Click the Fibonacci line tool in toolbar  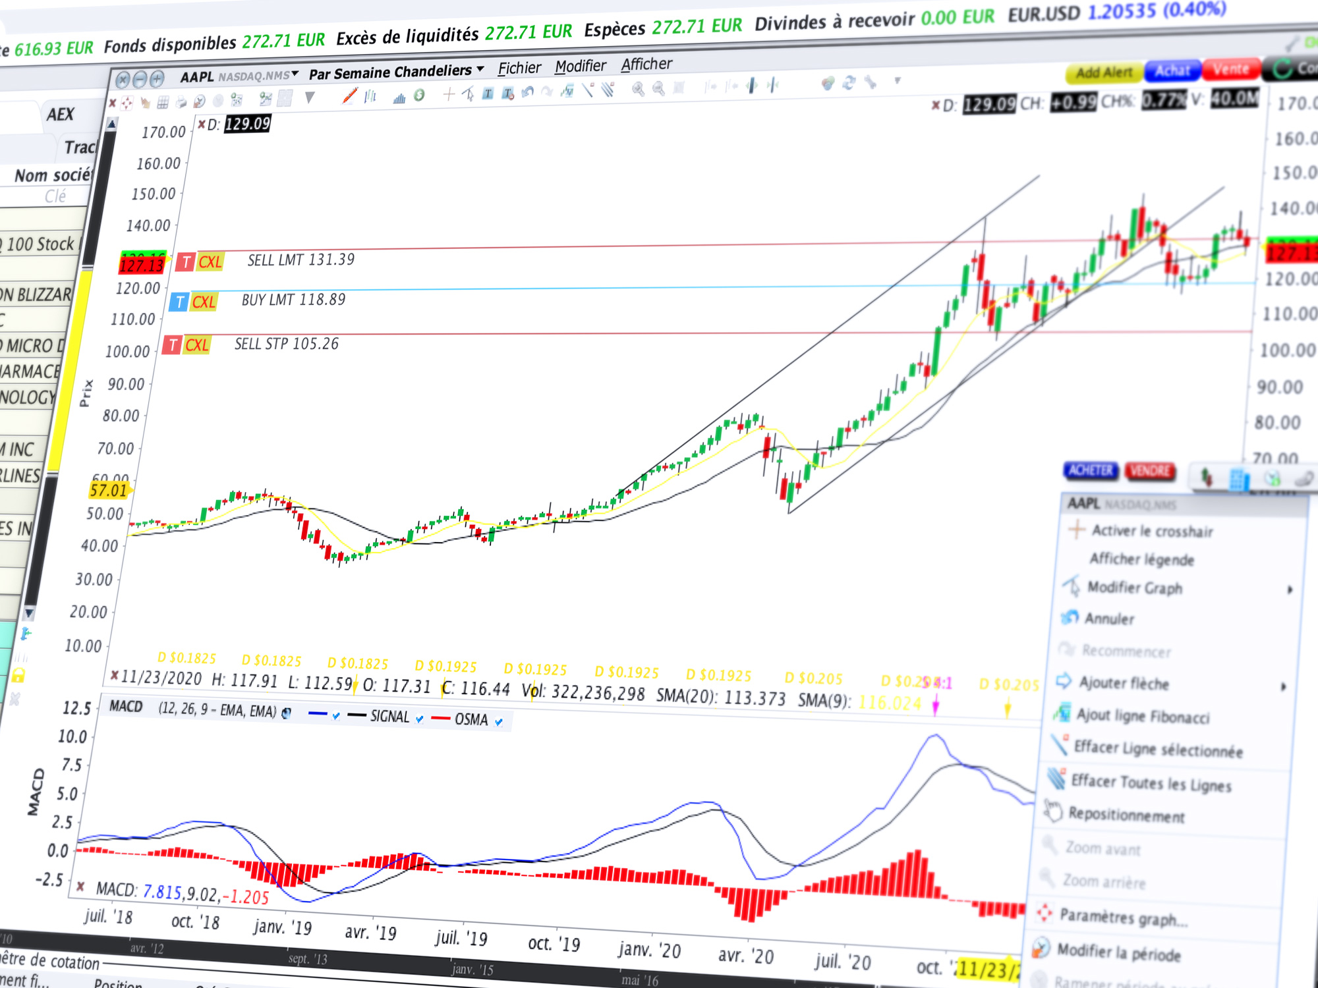pos(567,91)
